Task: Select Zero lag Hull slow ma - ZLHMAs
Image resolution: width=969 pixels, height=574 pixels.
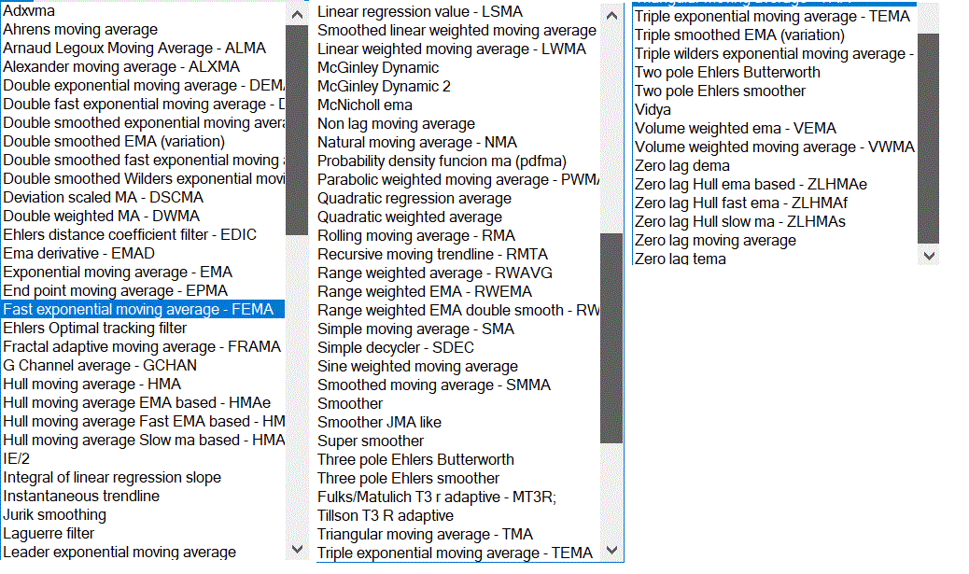Action: (x=739, y=221)
